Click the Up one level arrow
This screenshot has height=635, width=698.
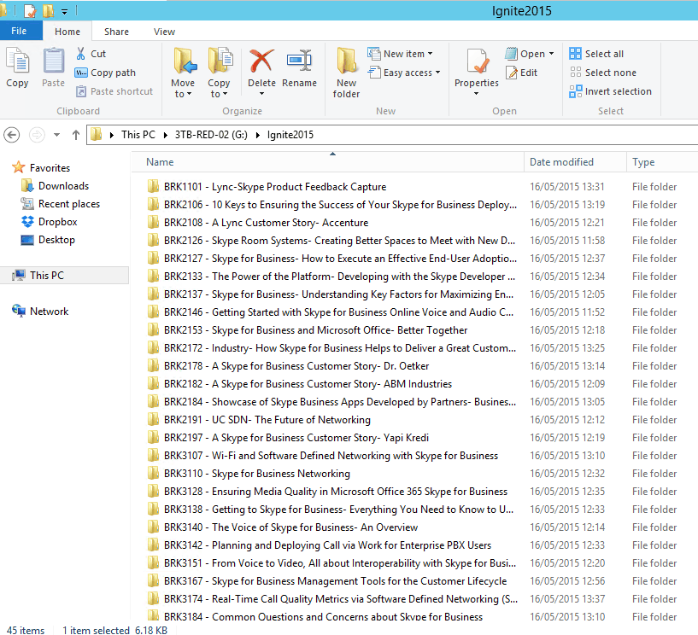(76, 135)
